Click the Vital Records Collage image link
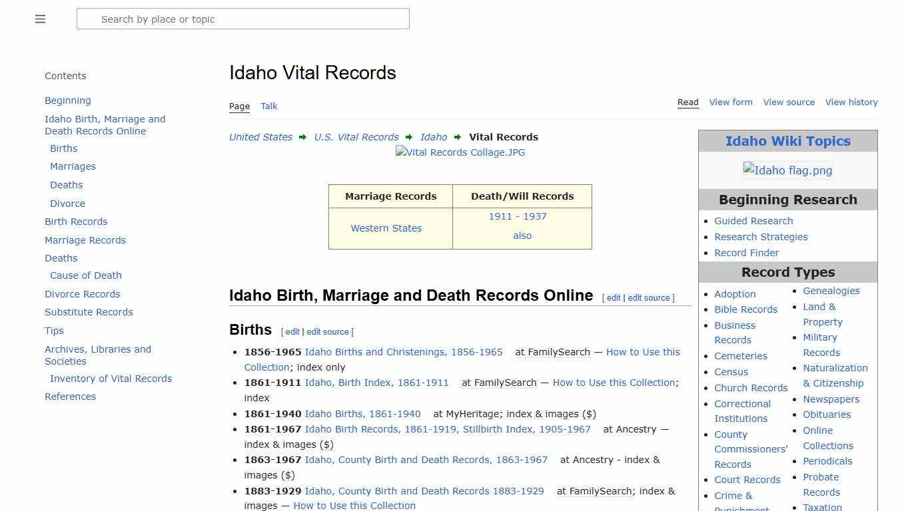Screen dimensions: 910x511 [460, 152]
